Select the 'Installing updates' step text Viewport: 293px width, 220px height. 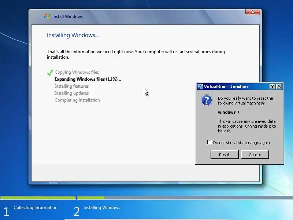click(x=71, y=93)
